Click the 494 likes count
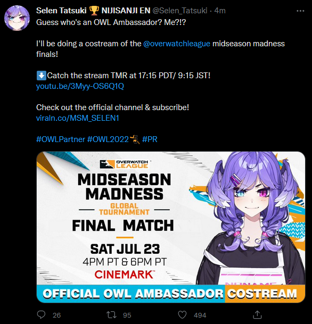 200,315
